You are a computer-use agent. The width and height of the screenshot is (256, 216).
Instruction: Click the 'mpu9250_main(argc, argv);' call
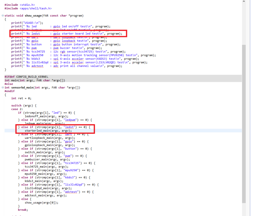[46, 174]
